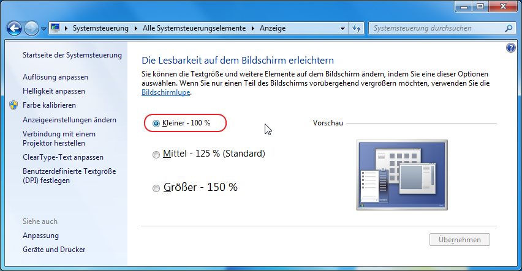This screenshot has height=271, width=522.
Task: Click the Control Panel icon in address bar
Action: (x=55, y=28)
